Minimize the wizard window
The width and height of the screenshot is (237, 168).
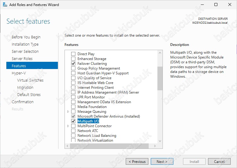coord(202,4)
